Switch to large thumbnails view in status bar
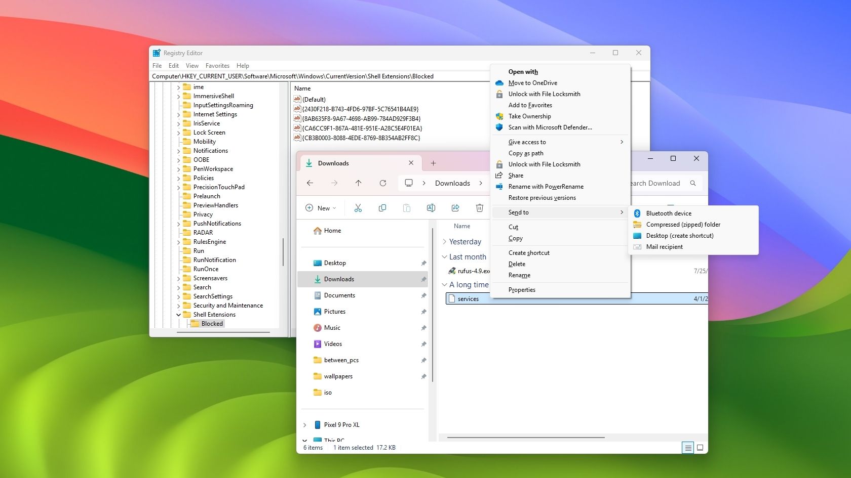 (700, 448)
